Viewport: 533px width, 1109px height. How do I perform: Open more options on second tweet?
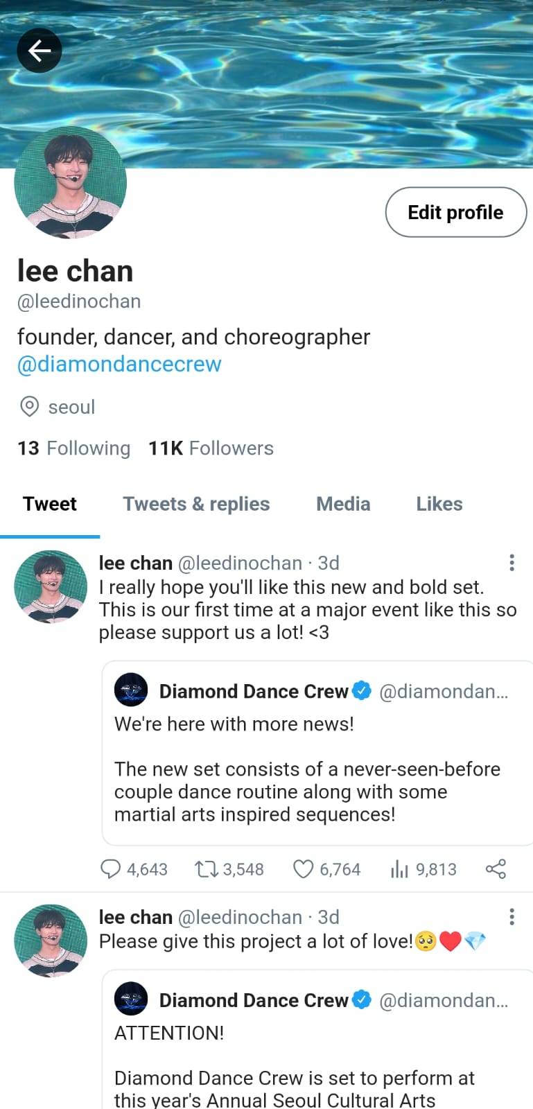[512, 917]
